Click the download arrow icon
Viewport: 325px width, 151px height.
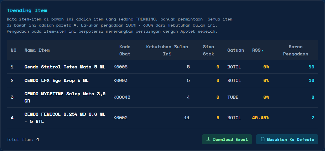coord(208,139)
